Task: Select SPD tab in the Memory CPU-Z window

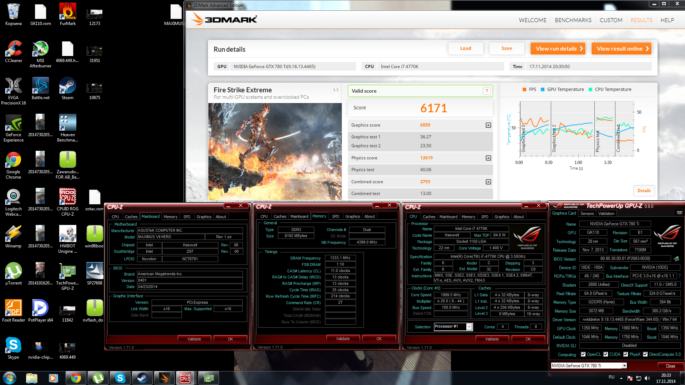Action: click(x=335, y=216)
